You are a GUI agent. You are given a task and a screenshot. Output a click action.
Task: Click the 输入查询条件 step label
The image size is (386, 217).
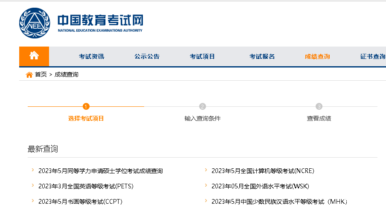click(202, 119)
